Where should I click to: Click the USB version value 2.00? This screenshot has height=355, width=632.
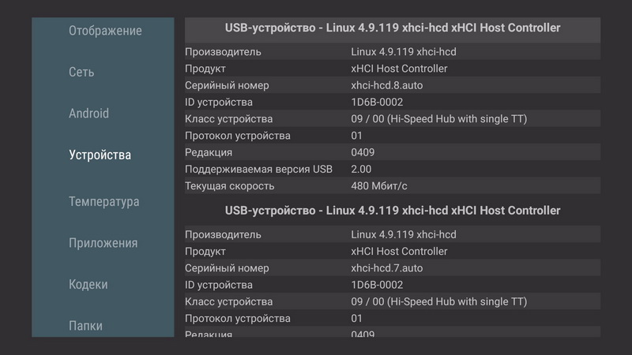361,169
